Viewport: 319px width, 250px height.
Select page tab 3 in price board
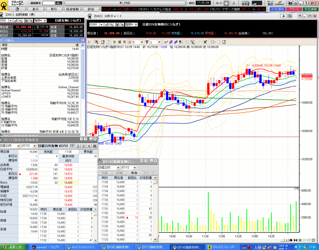(x=84, y=146)
